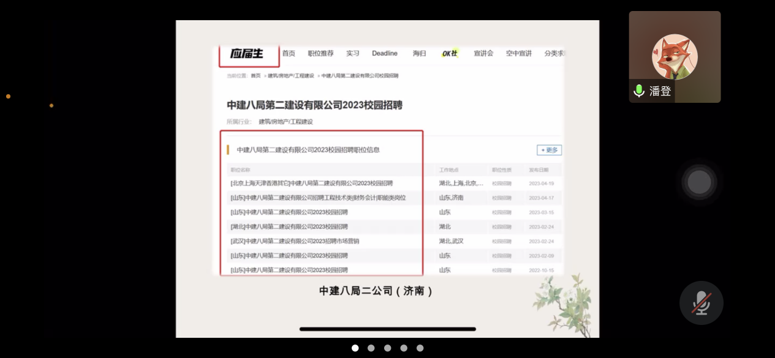Click the green microphone icon beside 潘登
This screenshot has width=775, height=358.
(639, 91)
